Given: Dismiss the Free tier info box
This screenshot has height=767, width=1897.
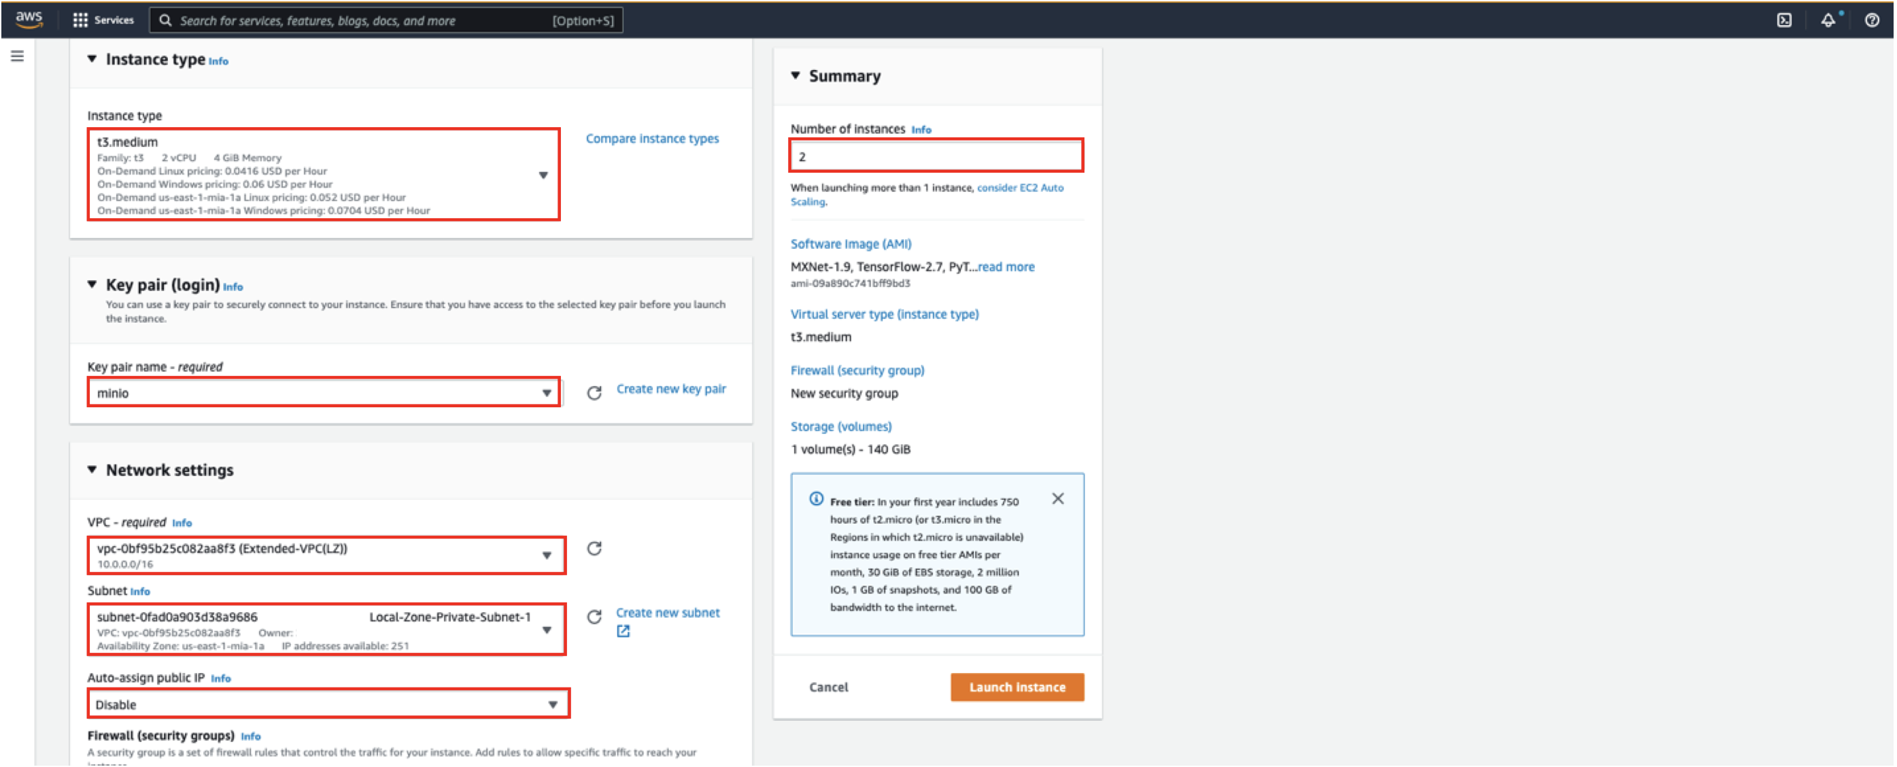Looking at the screenshot, I should coord(1057,499).
